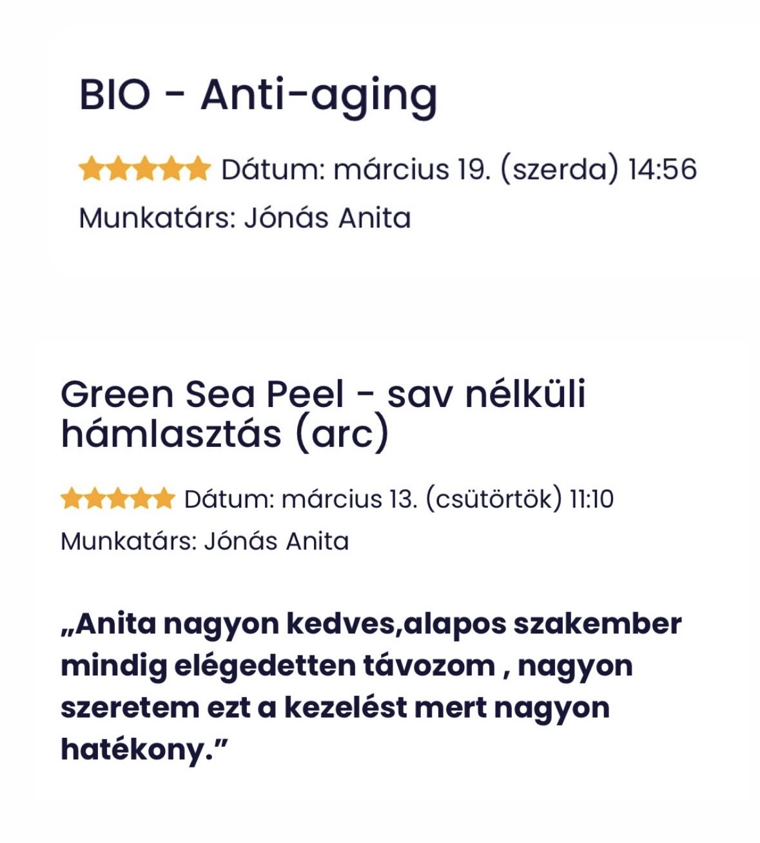Viewport: 760px width, 843px height.
Task: Click Jónás Anita in the BIO Anti-aging card
Action: click(x=327, y=218)
